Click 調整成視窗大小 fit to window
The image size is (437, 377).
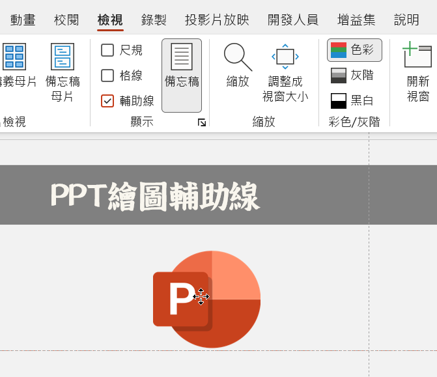click(x=285, y=72)
